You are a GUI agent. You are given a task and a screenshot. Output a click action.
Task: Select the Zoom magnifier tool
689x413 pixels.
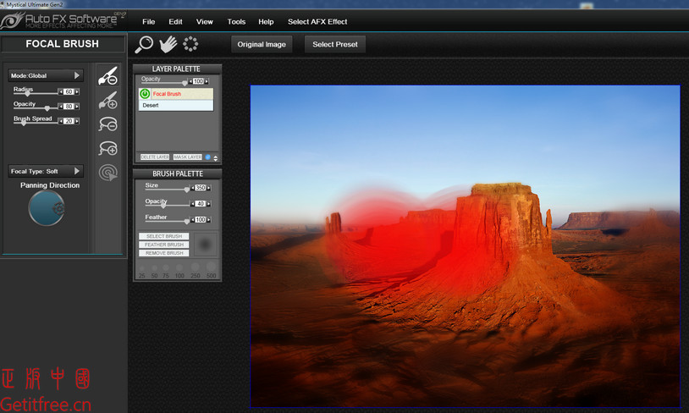point(144,44)
